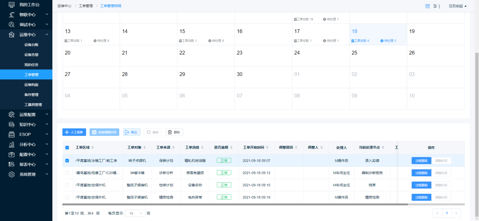Image resolution: width=479 pixels, height=221 pixels.
Task: Open 设备台账 in sidebar menu
Action: [31, 45]
